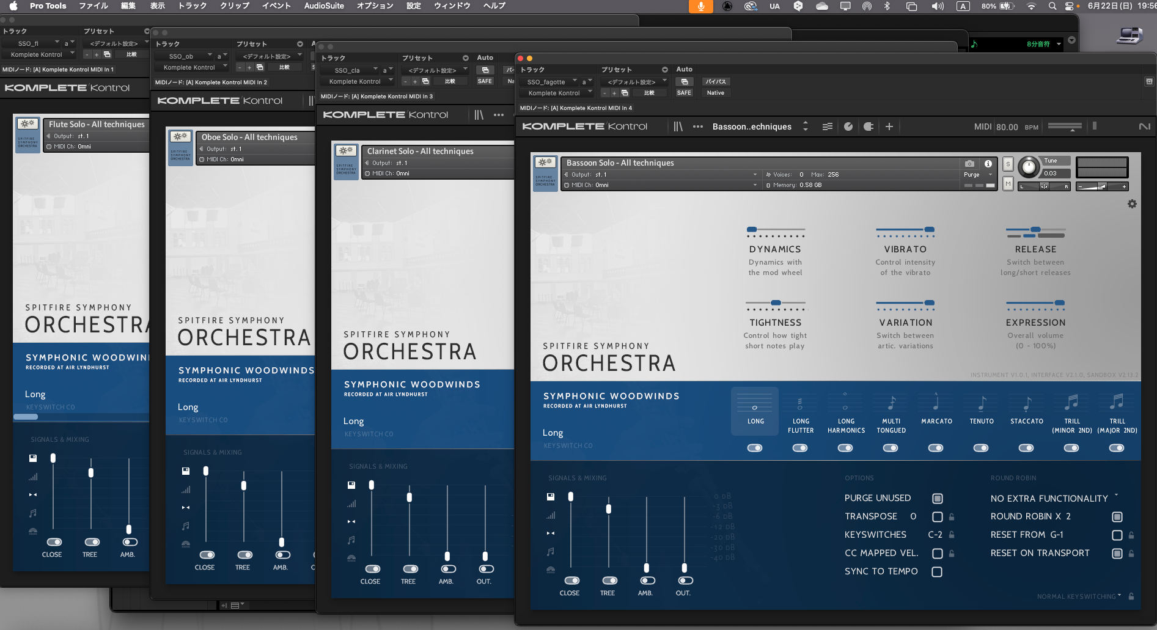The height and width of the screenshot is (630, 1157).
Task: Toggle load switch under Long Flutter articulation
Action: click(x=800, y=448)
